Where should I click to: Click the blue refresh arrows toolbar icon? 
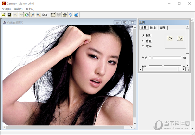tap(71, 15)
